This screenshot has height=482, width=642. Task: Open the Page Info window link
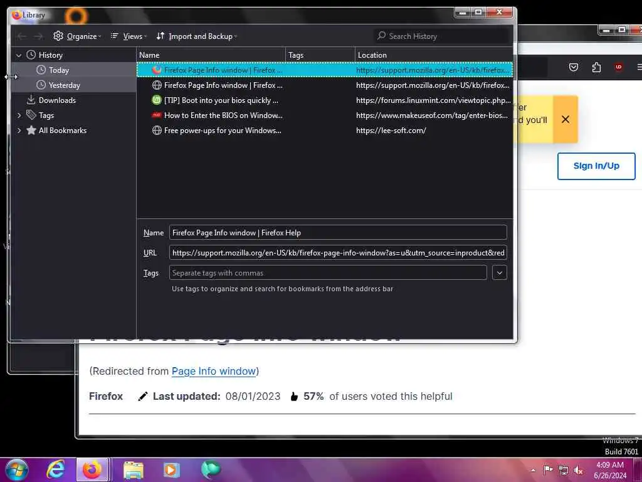pos(214,371)
